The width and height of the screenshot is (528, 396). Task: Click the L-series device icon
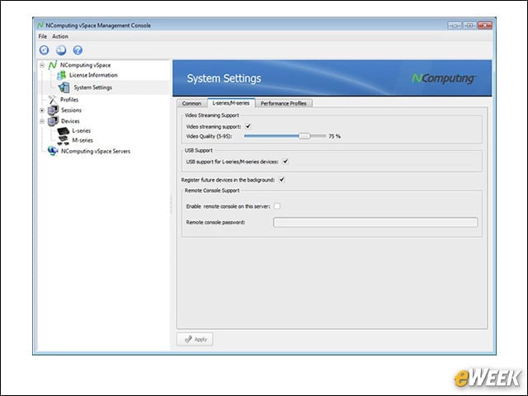tap(64, 130)
